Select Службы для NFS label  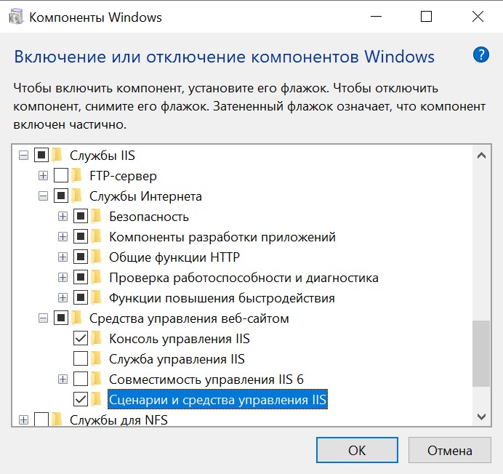pos(118,420)
